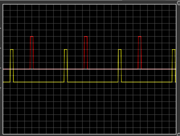Click the flat top of the first red pulse

pyautogui.click(x=32, y=37)
